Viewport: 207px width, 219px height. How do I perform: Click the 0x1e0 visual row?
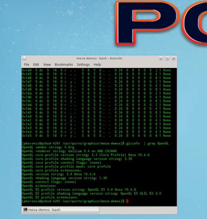pyautogui.click(x=96, y=116)
